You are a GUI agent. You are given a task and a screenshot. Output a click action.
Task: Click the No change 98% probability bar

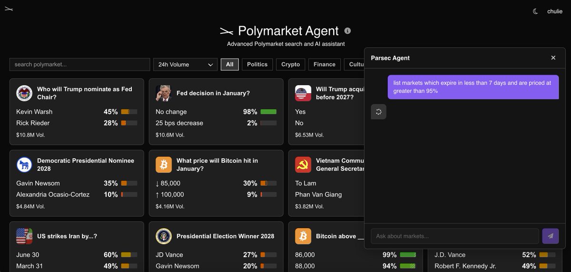point(268,112)
